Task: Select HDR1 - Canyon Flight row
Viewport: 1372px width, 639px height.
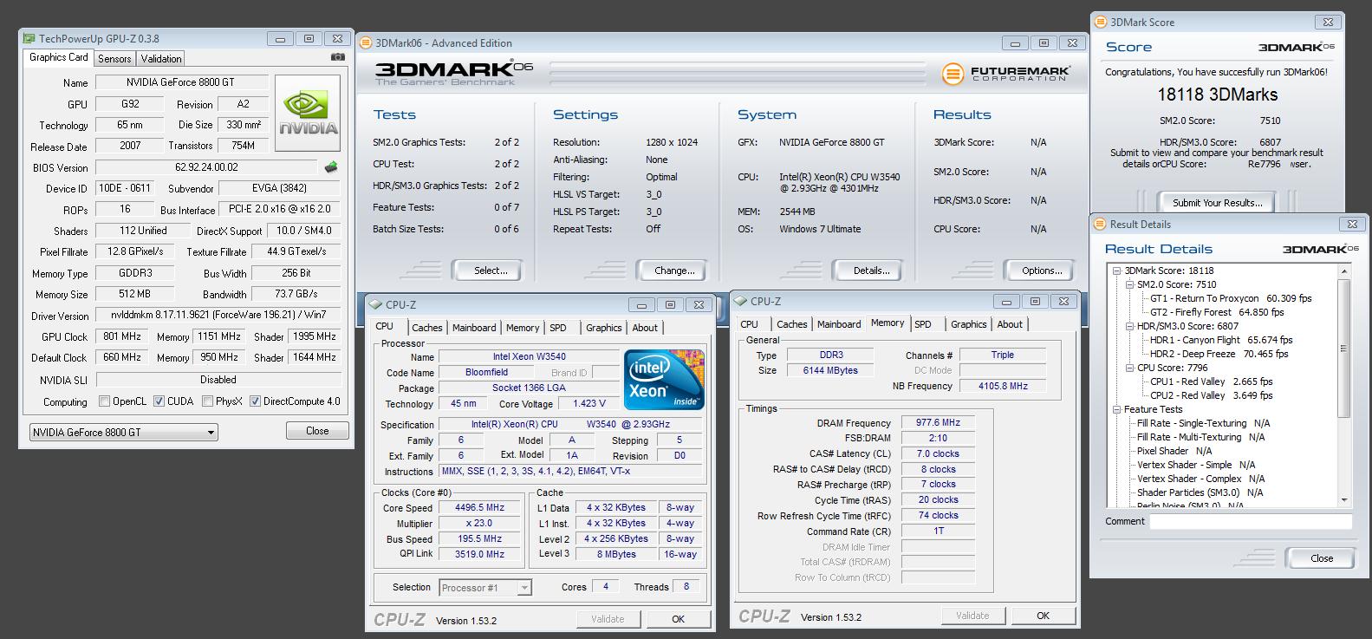Action: tap(1220, 340)
